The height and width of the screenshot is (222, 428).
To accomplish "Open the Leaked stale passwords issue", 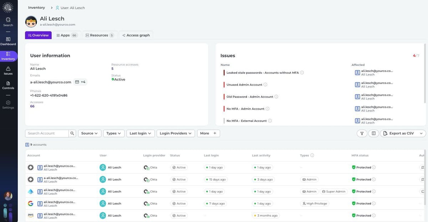I will point(263,73).
